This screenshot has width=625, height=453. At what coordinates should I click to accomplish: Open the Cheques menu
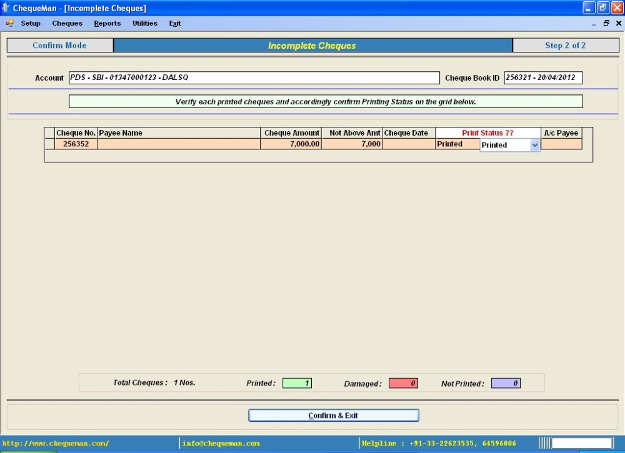pyautogui.click(x=67, y=23)
